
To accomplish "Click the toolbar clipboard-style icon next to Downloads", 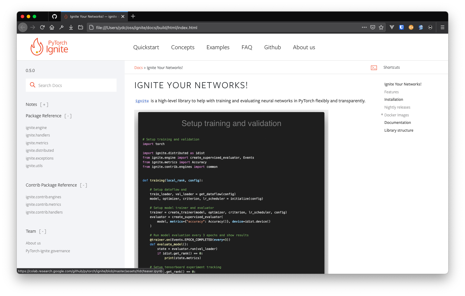I will [81, 27].
